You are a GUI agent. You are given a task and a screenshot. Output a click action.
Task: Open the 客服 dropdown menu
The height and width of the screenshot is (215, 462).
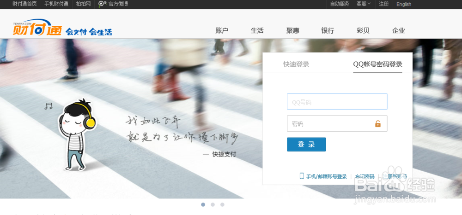coord(364,4)
